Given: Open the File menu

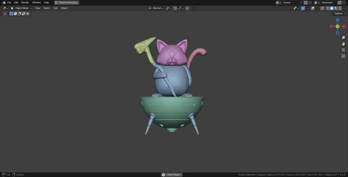Looking at the screenshot, I should pos(9,3).
